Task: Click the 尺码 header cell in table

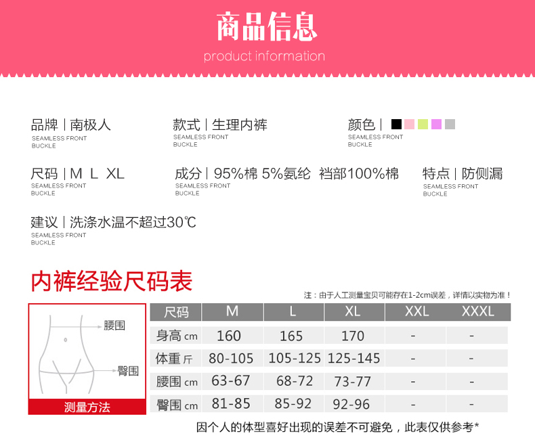Action: [177, 312]
